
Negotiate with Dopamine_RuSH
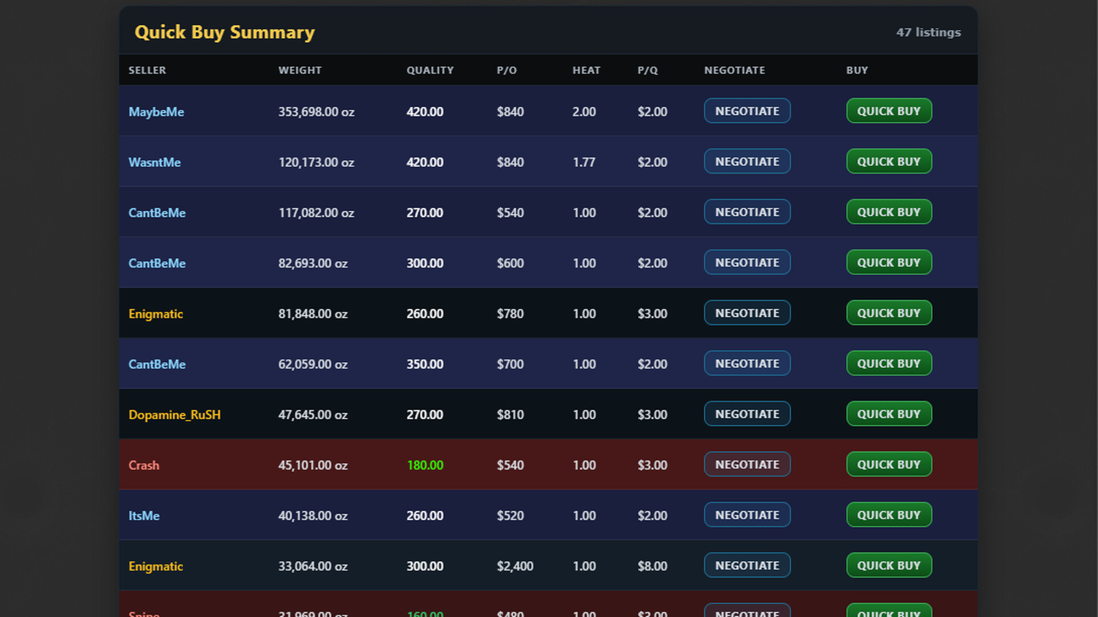pos(747,414)
